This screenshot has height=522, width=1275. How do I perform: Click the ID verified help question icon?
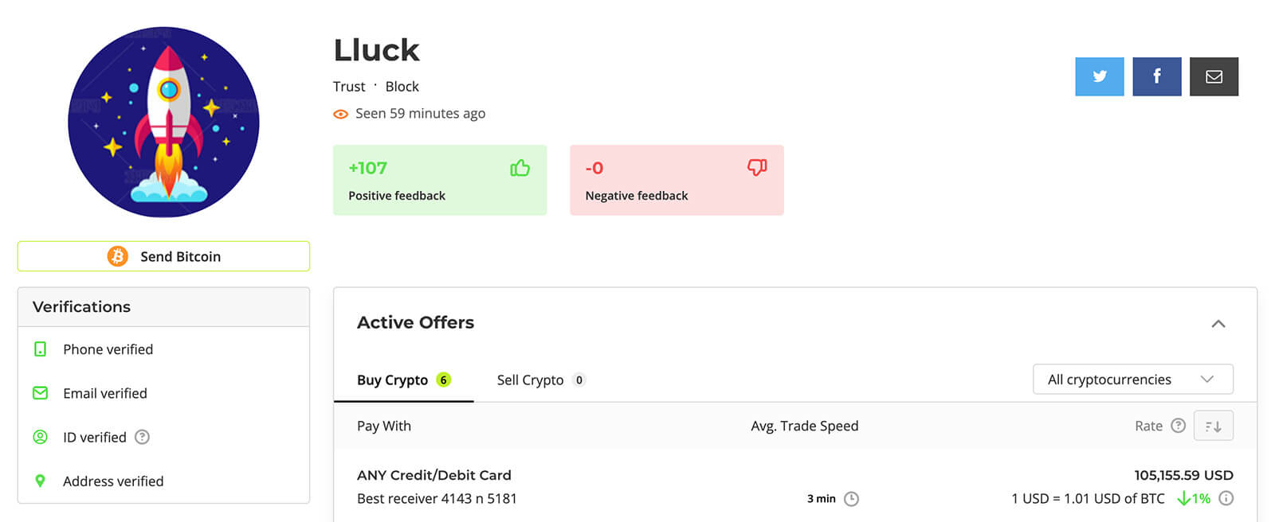point(142,437)
